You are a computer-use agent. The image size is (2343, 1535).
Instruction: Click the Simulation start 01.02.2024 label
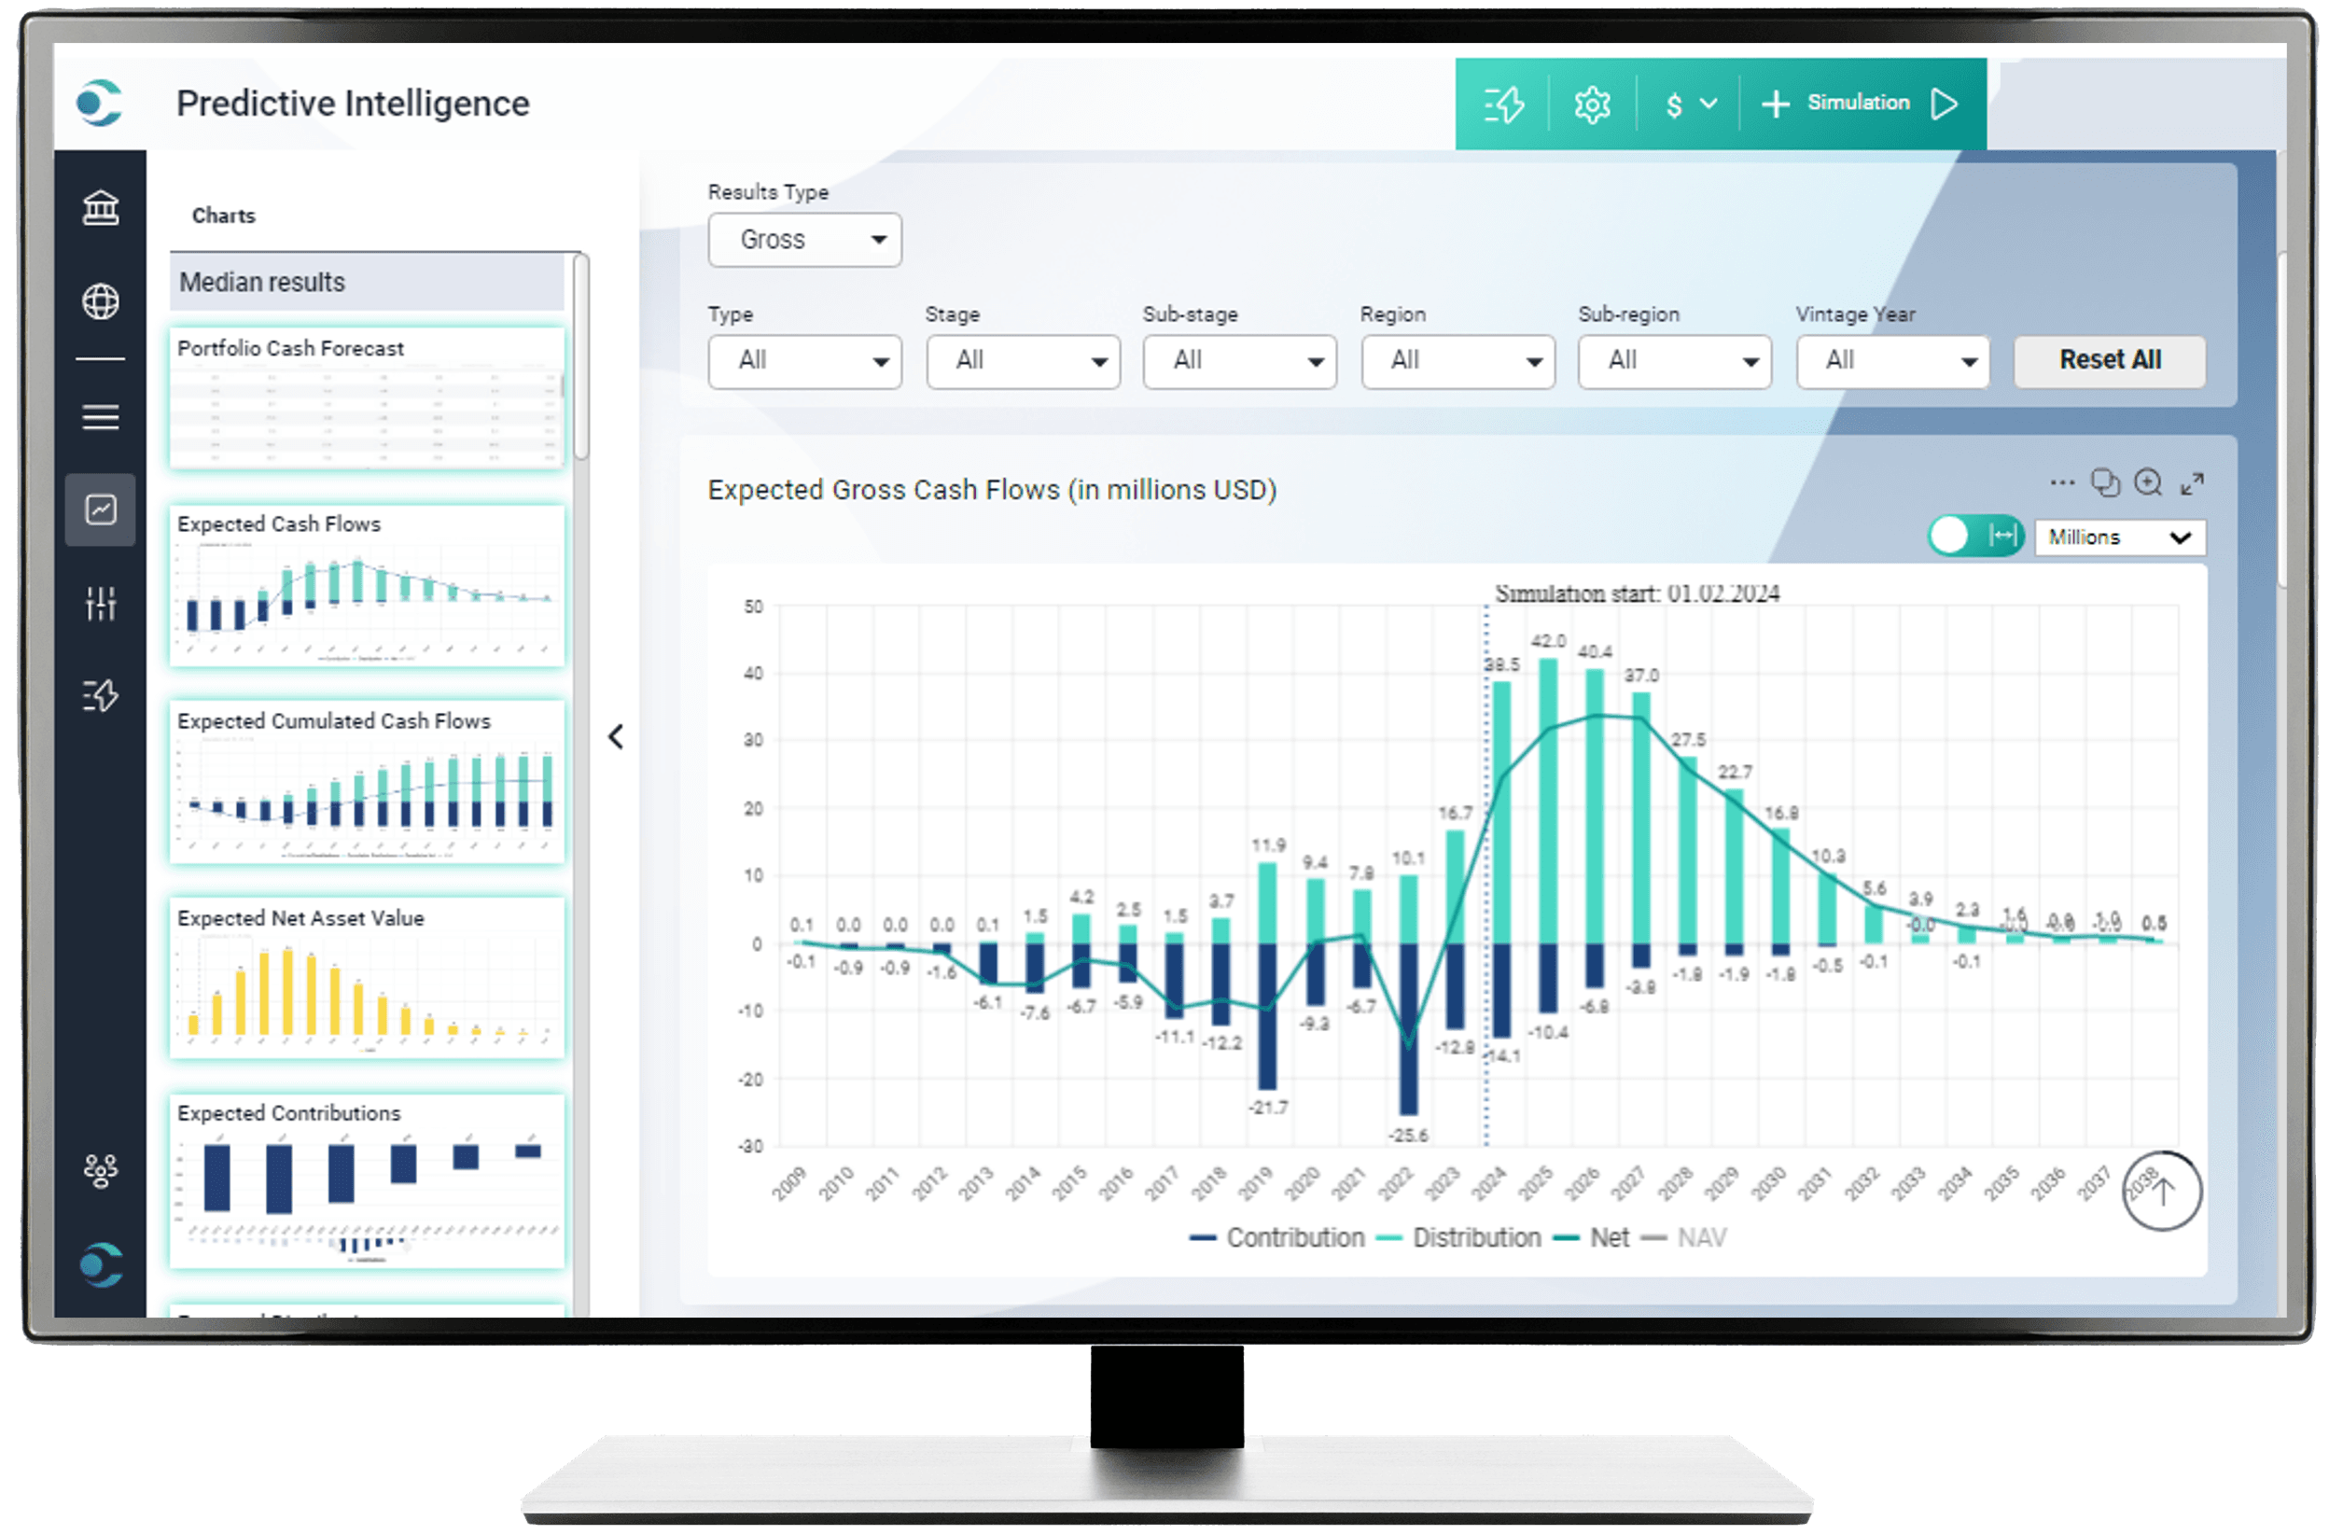click(x=1638, y=593)
